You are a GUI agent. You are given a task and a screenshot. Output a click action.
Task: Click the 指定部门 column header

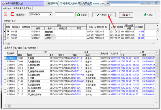pyautogui.click(x=16, y=27)
